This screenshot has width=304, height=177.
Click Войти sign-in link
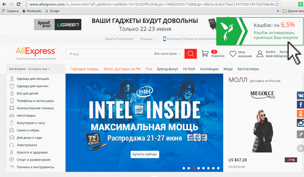pyautogui.click(x=270, y=52)
